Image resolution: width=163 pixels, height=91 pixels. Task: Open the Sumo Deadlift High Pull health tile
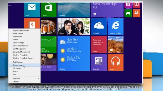(107, 10)
